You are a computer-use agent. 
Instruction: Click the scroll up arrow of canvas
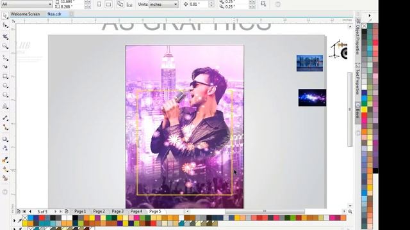[x=350, y=27]
